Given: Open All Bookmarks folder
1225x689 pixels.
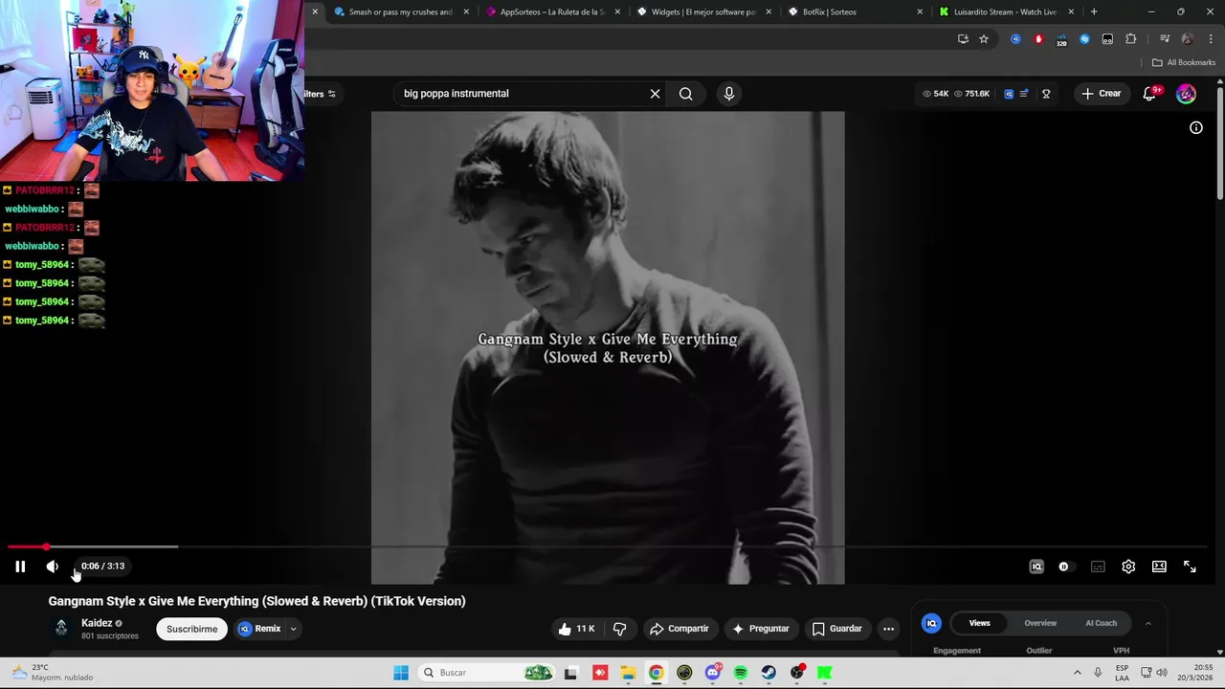Looking at the screenshot, I should coord(1184,62).
